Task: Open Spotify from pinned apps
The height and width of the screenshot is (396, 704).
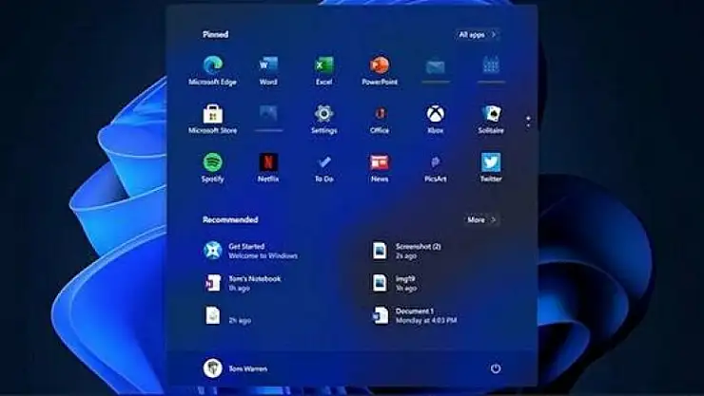Action: [x=212, y=167]
